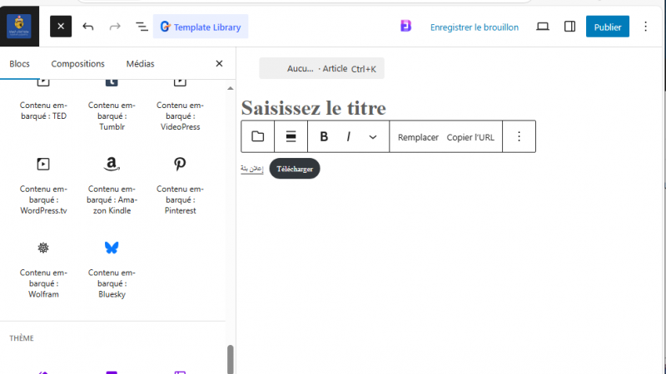Close the block inserter with the black X button
Screen dimensions: 666x374
tap(61, 27)
